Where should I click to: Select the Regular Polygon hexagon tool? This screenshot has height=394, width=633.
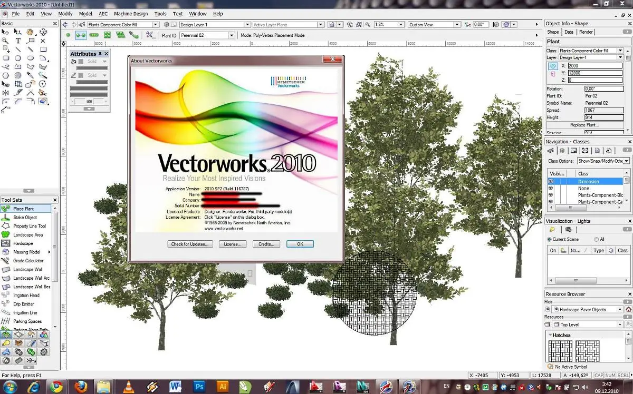pyautogui.click(x=5, y=75)
